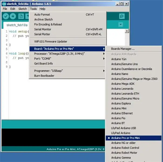Minimize the Arduino window
Image resolution: width=163 pixels, height=162 pixels.
click(x=117, y=4)
